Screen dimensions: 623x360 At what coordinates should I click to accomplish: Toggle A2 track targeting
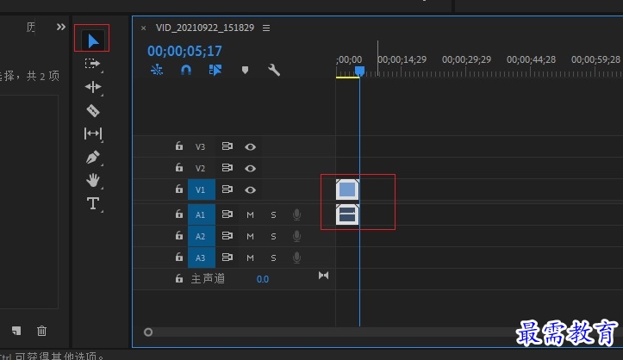(202, 236)
